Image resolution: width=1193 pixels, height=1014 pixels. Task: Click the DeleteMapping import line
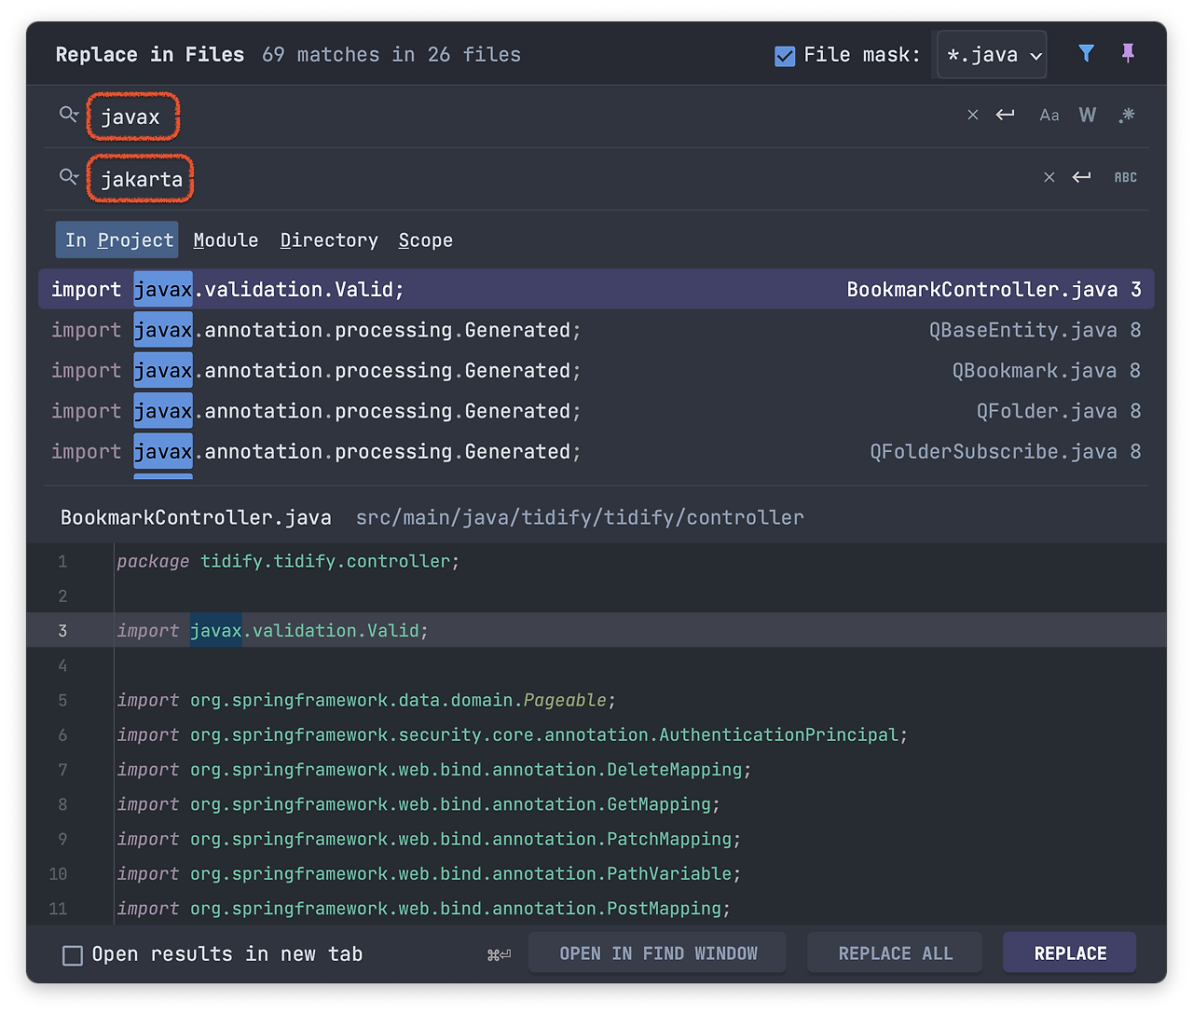tap(433, 770)
